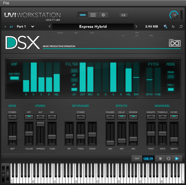Screen dimensions: 186x185
Task: Open the arpeggiator music note icon
Action: point(181,27)
